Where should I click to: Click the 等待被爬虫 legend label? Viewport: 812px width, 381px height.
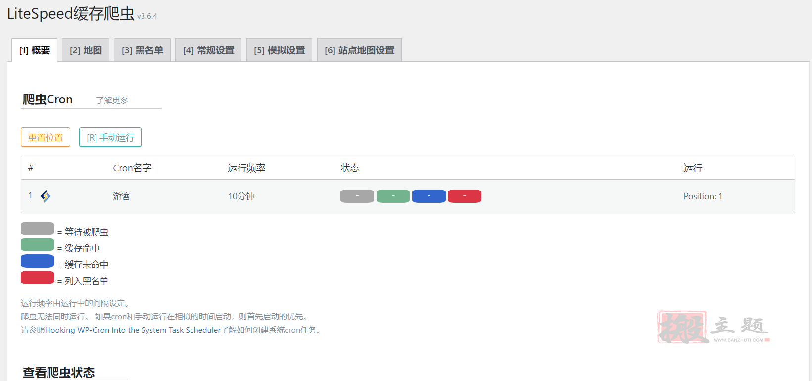tap(87, 232)
